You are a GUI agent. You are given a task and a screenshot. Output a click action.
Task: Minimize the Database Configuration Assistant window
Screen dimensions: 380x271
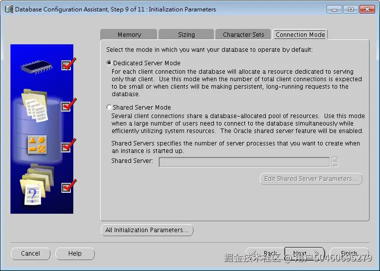point(334,9)
